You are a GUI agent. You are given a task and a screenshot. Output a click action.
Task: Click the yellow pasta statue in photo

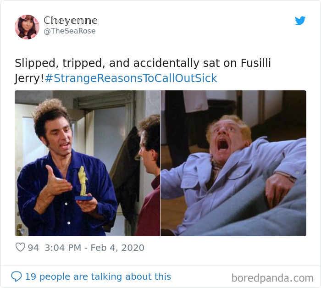pyautogui.click(x=83, y=181)
